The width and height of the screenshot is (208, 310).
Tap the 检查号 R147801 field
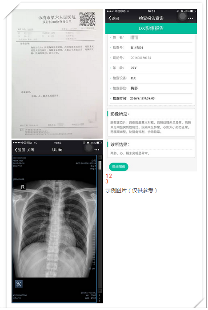pyautogui.click(x=151, y=48)
